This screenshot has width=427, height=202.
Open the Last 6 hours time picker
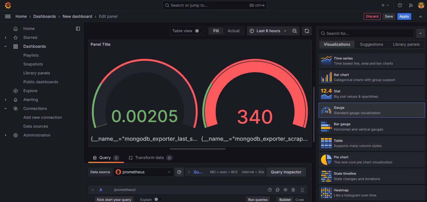pyautogui.click(x=268, y=31)
